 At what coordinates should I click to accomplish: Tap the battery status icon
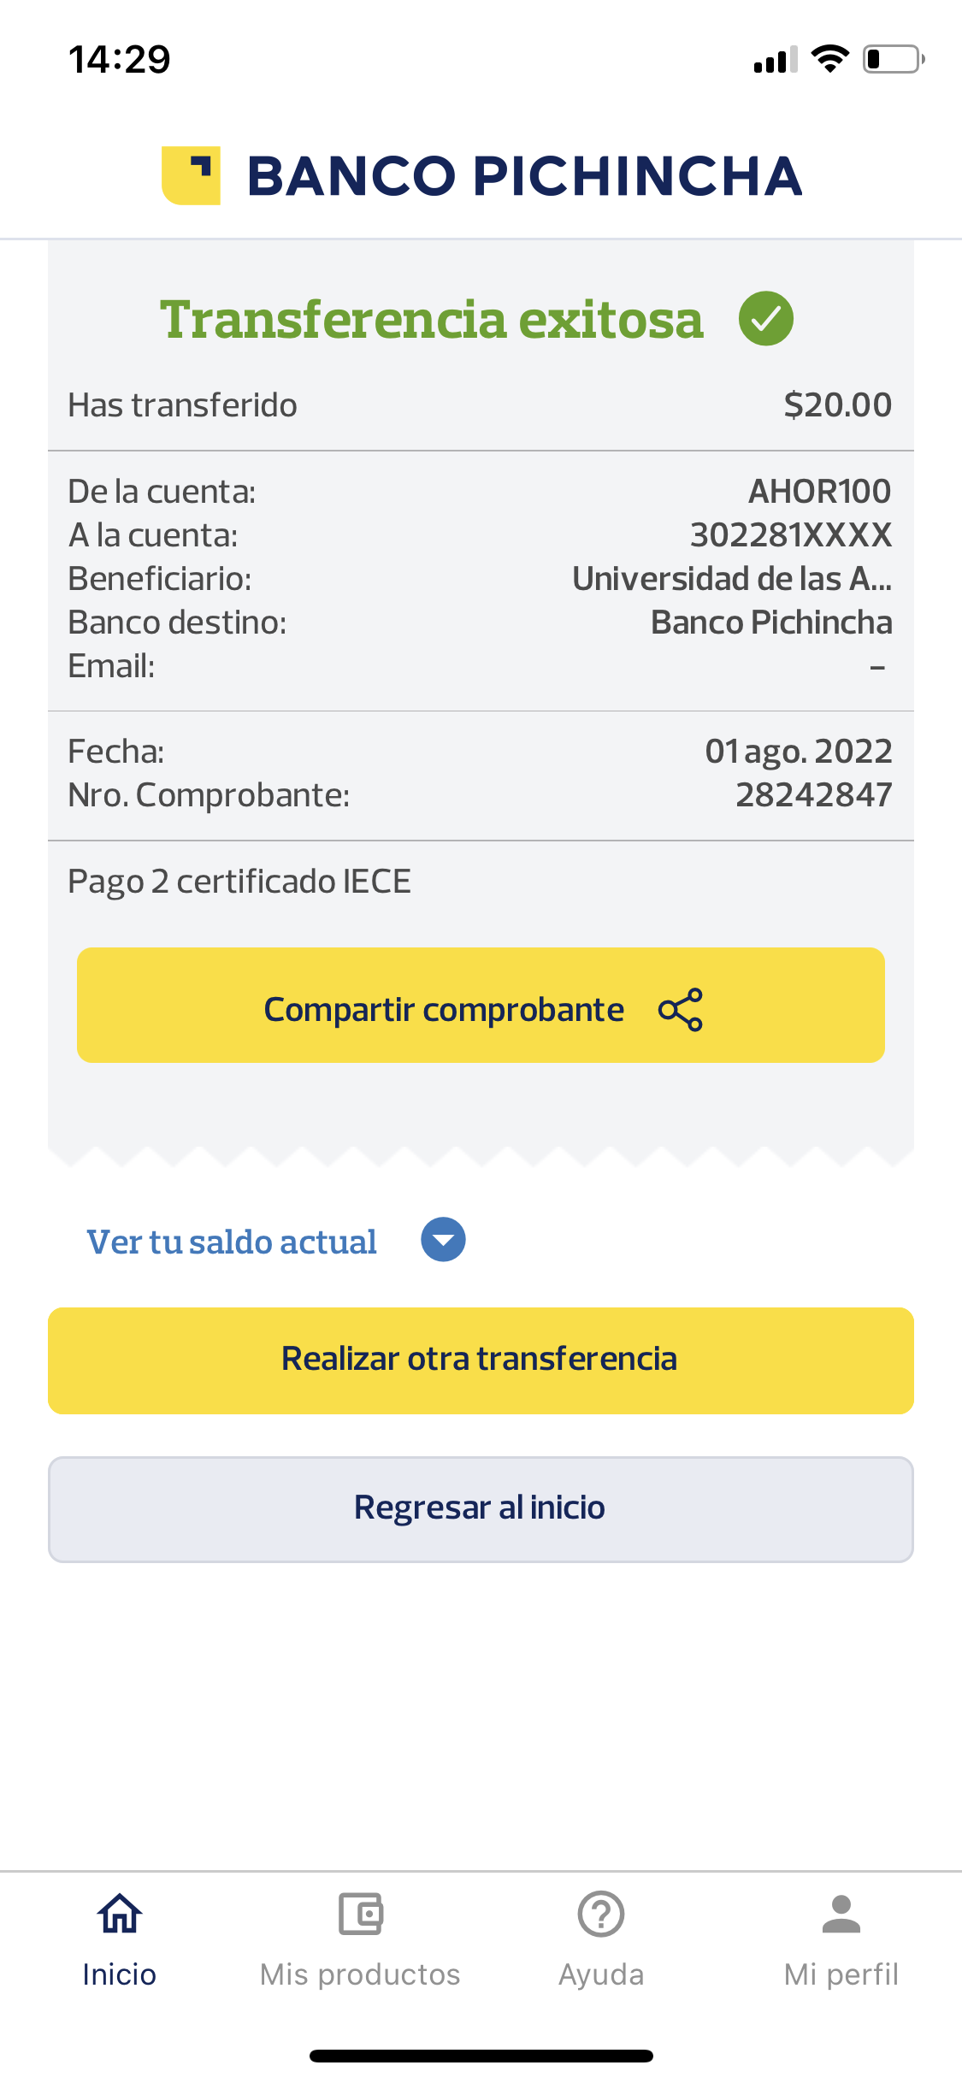[x=893, y=59]
